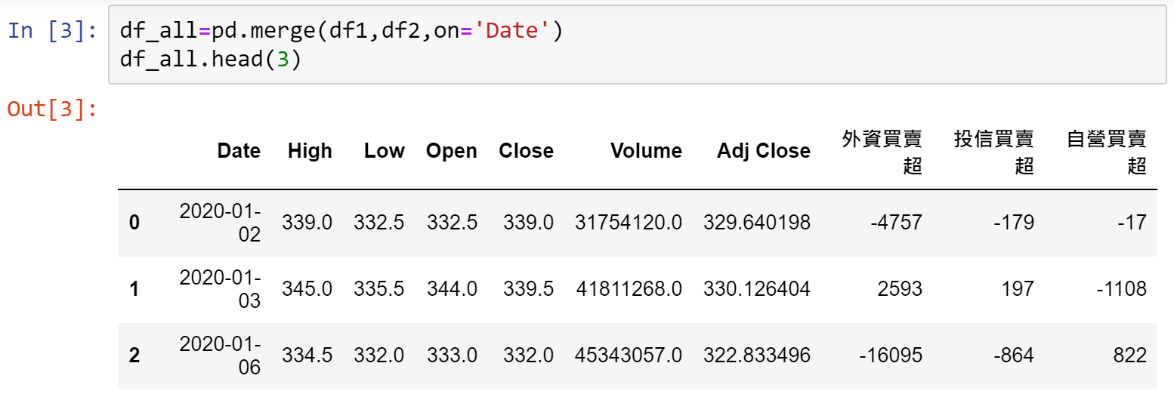The image size is (1174, 397).
Task: Select row index 2 in dataframe
Action: click(134, 355)
